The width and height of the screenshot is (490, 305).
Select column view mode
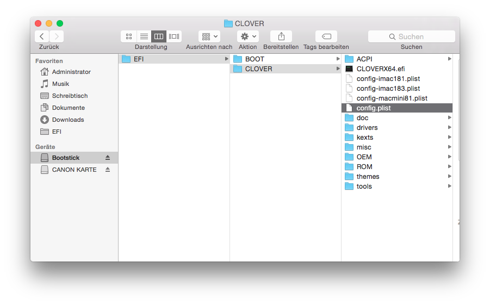[x=159, y=36]
